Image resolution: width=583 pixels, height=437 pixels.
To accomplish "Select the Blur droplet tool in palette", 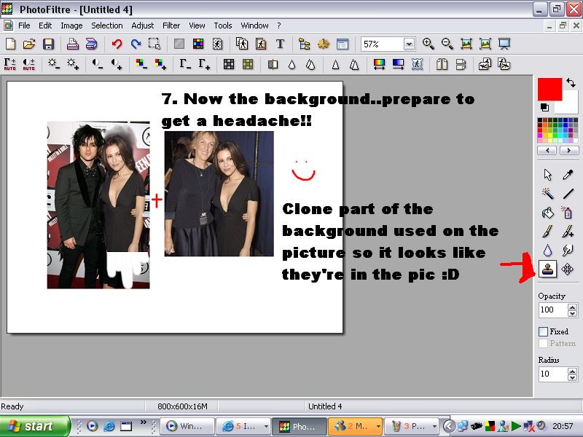I will point(548,250).
